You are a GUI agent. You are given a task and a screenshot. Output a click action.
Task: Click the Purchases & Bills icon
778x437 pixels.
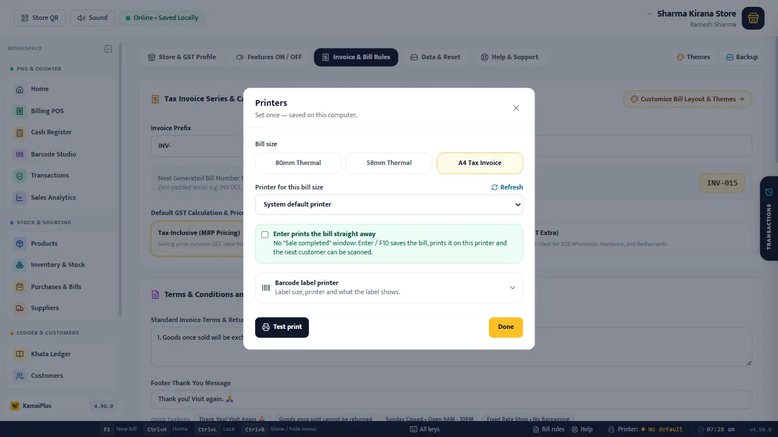pyautogui.click(x=20, y=287)
